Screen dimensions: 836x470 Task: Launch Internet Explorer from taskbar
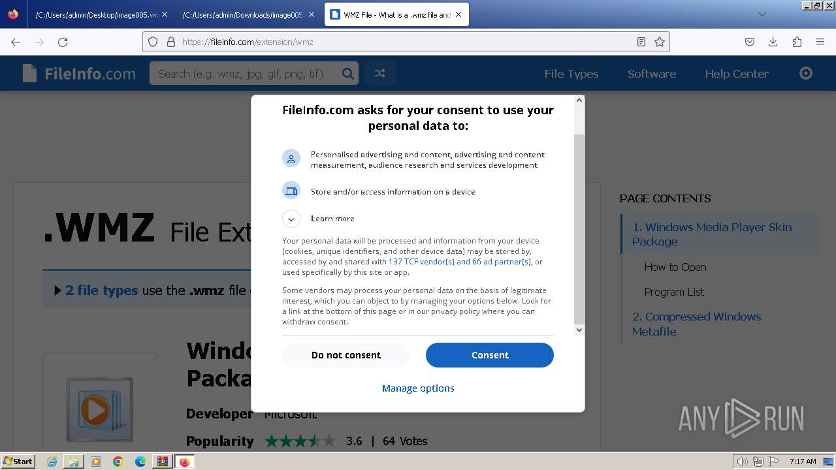click(52, 462)
